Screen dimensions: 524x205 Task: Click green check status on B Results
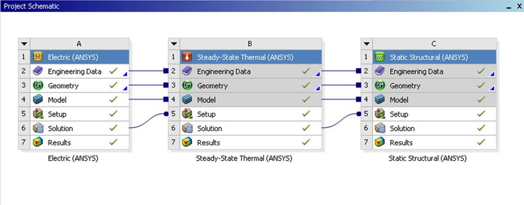click(306, 142)
